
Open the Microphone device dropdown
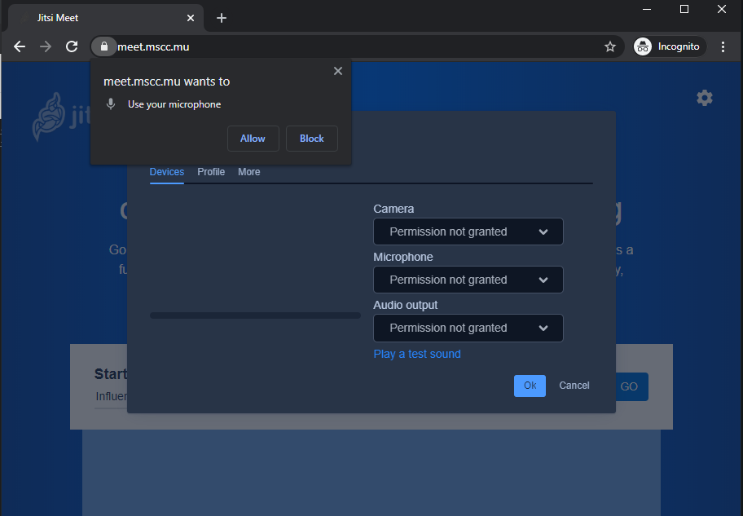click(468, 280)
